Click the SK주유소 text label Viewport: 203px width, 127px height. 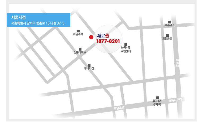169,26
